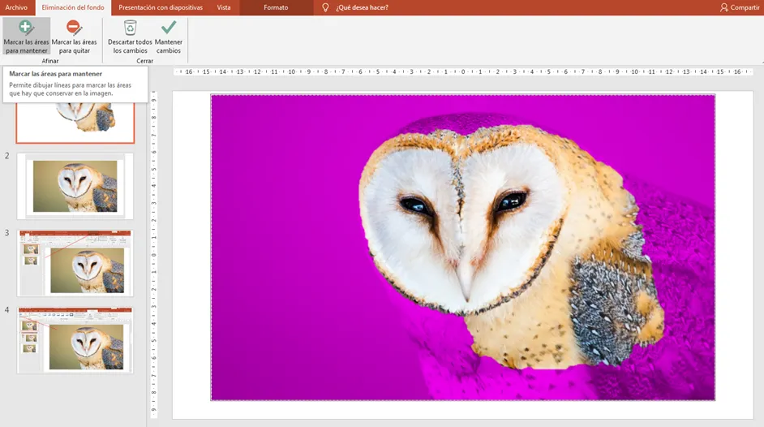Open the Archivo menu tab

click(16, 7)
